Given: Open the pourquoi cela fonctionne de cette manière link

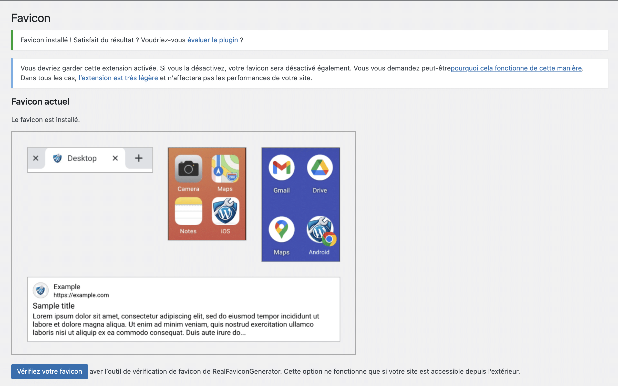Looking at the screenshot, I should 516,68.
